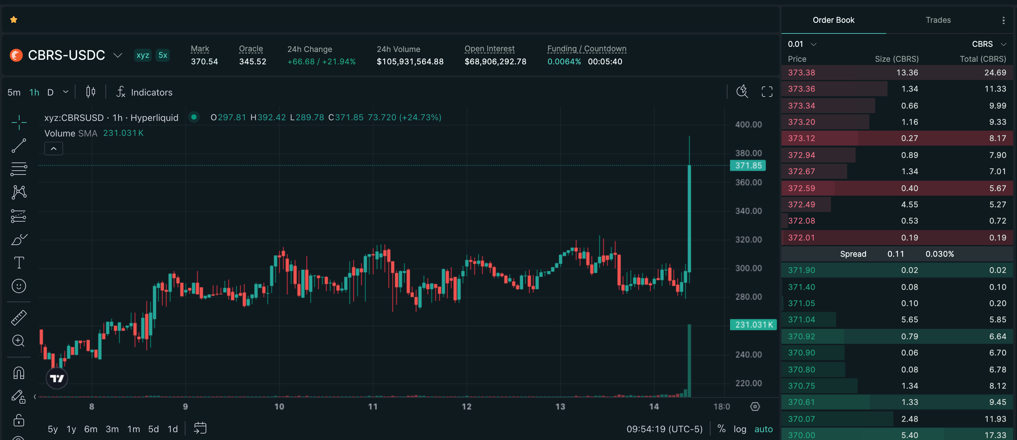Activate the ruler measure tool
The image size is (1017, 440).
(19, 317)
